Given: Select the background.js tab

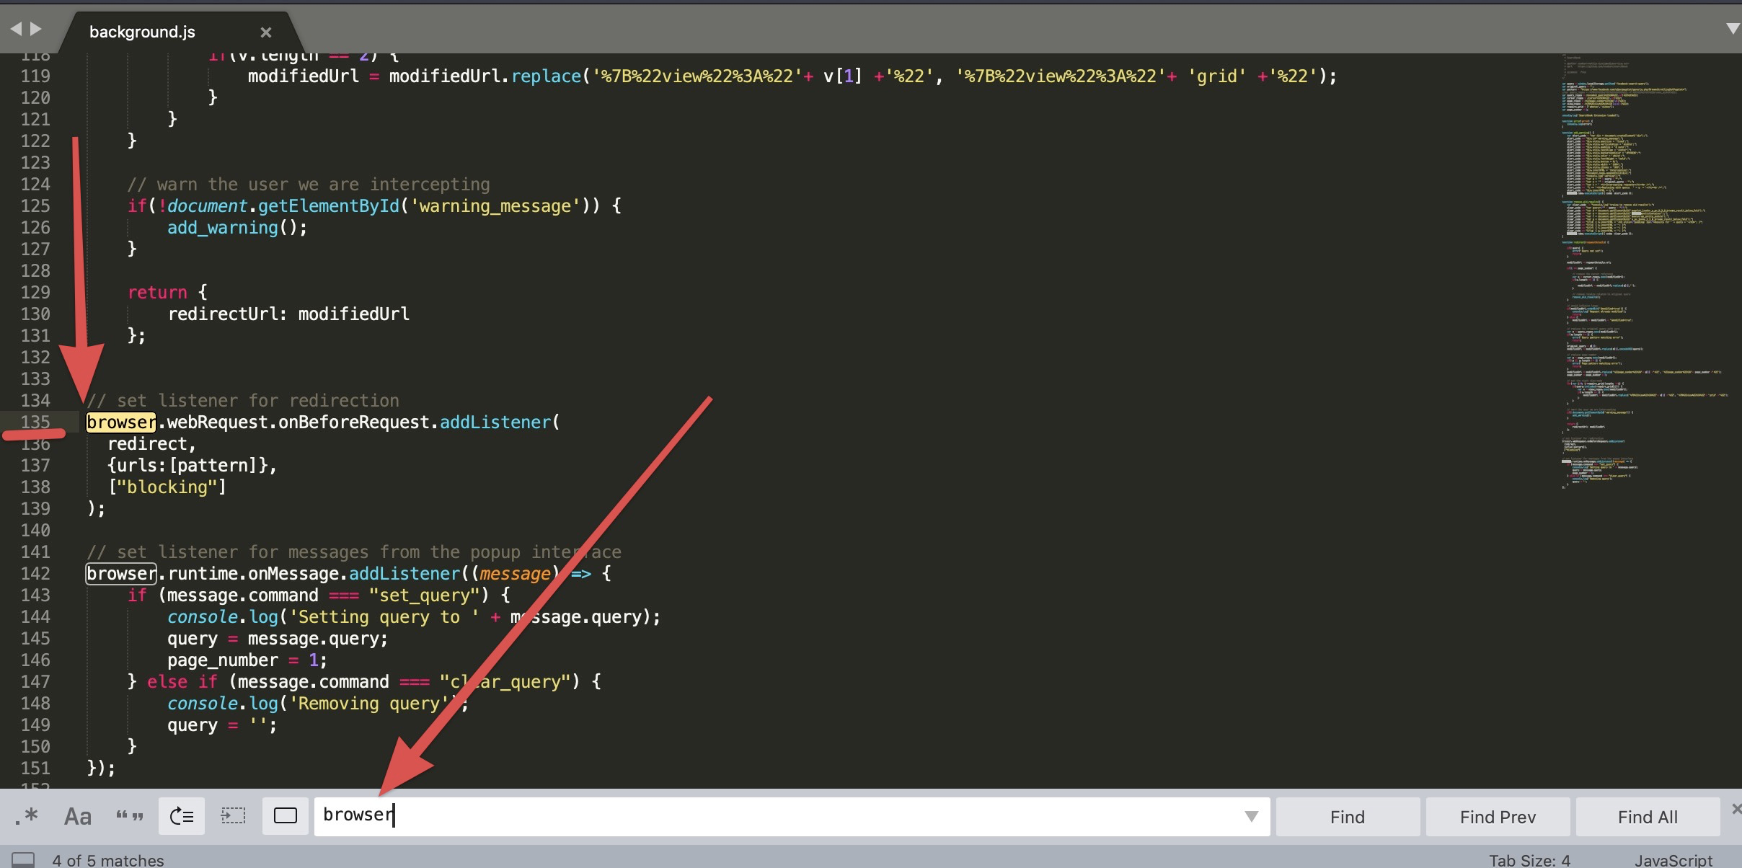Looking at the screenshot, I should tap(142, 32).
